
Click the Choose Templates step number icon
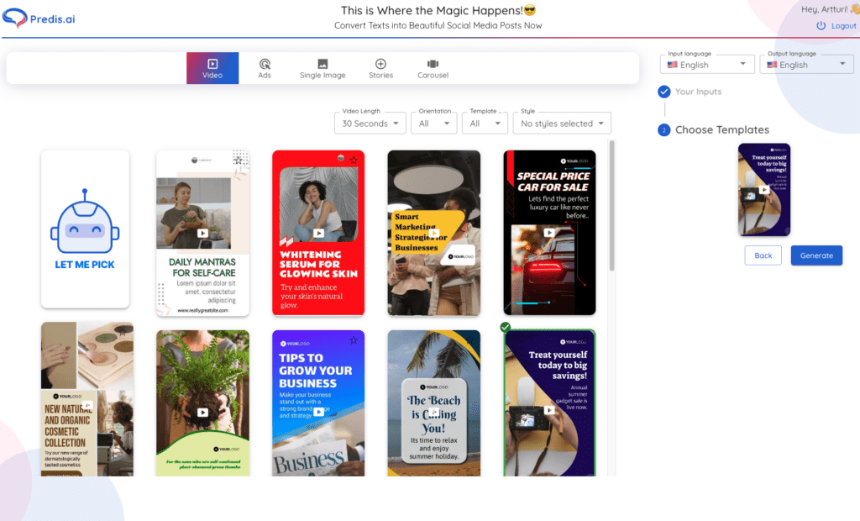click(x=663, y=130)
